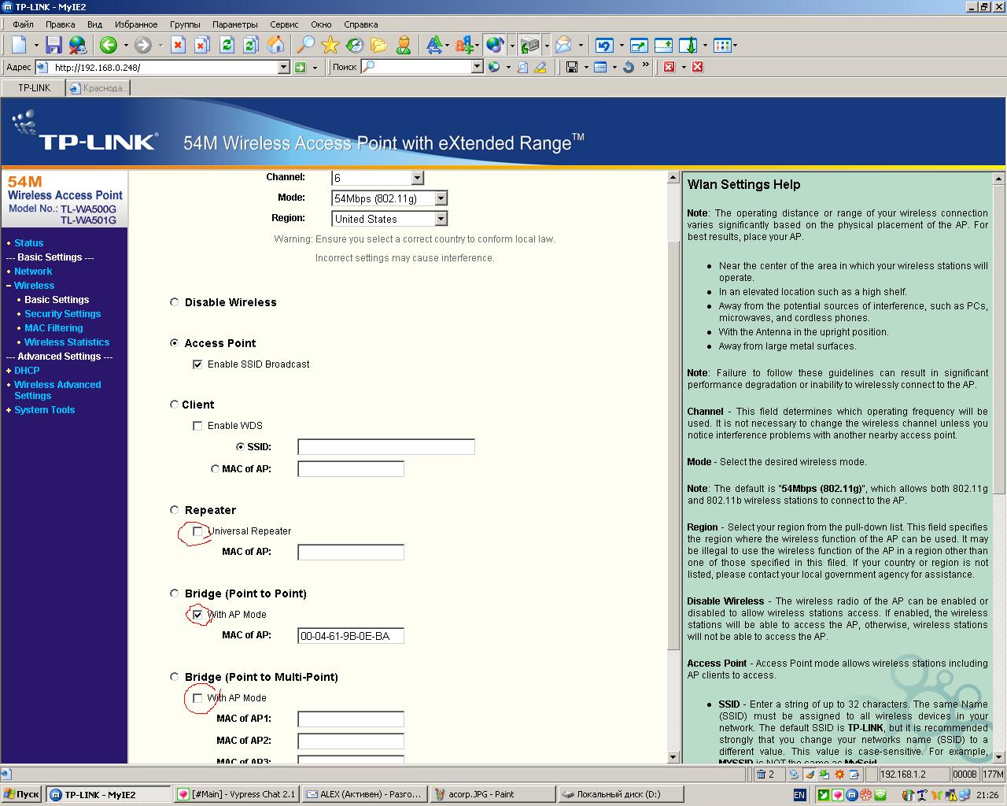Open the Избранное menu
The image size is (1007, 806).
[x=136, y=24]
